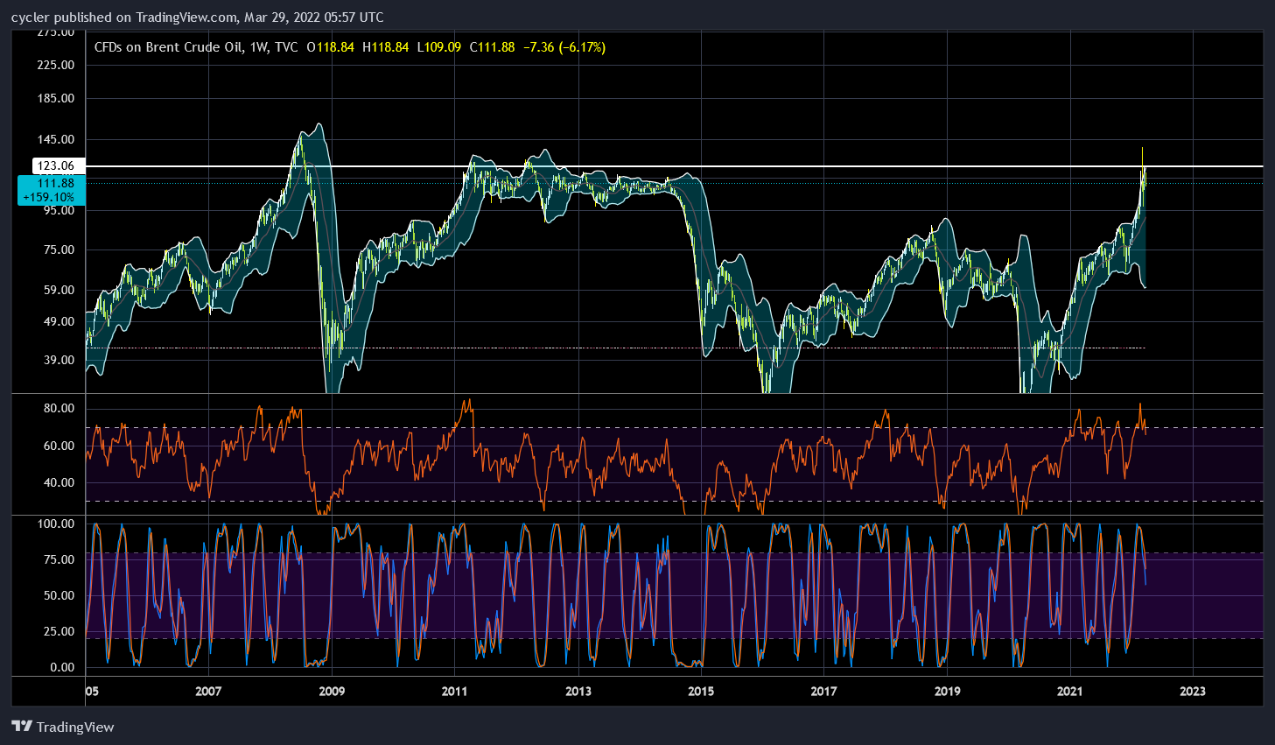Image resolution: width=1275 pixels, height=745 pixels.
Task: Click the +159.10% change label
Action: (49, 198)
